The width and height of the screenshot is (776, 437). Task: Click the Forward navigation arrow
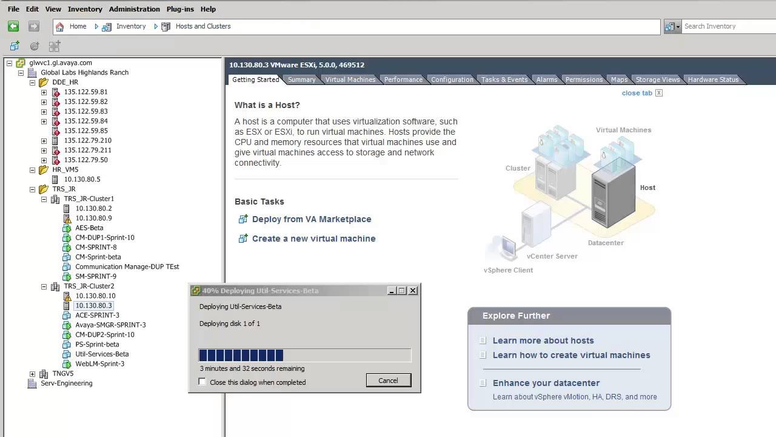coord(34,26)
